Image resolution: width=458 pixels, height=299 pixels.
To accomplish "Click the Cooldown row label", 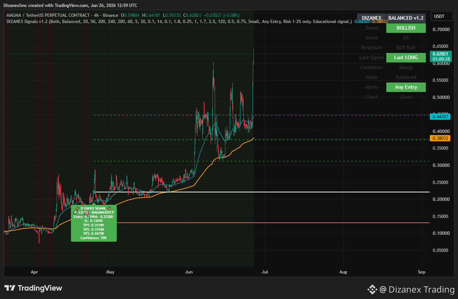I will coord(372,67).
